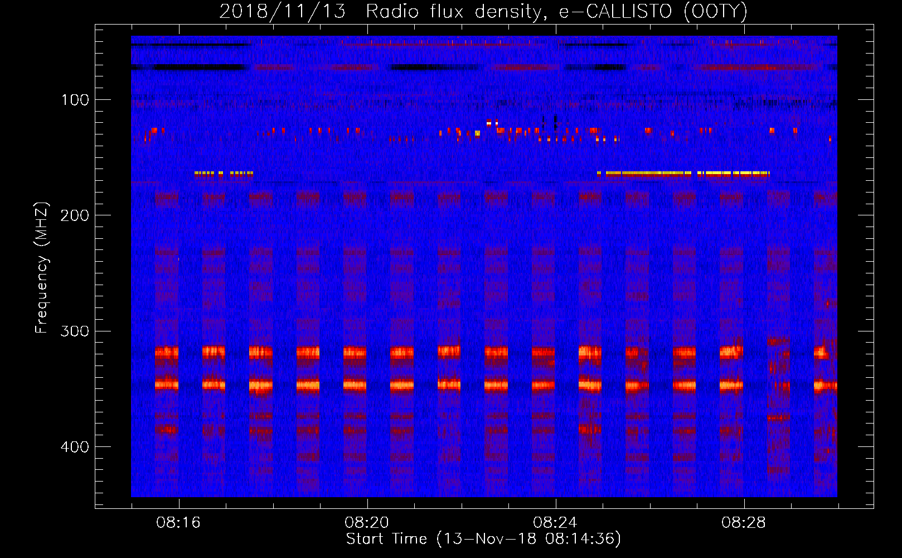Click the 'Start Time (13-Nov-18 08:14:36)' label

point(483,539)
